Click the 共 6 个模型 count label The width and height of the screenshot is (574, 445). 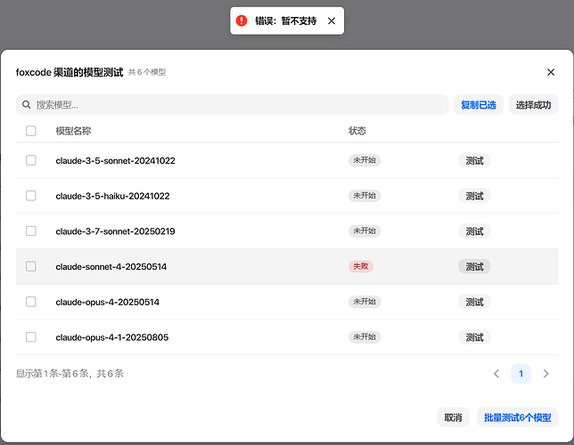tap(147, 72)
